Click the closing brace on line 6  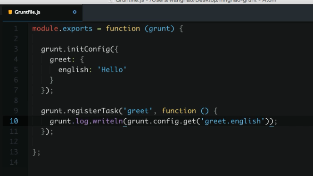click(51, 80)
